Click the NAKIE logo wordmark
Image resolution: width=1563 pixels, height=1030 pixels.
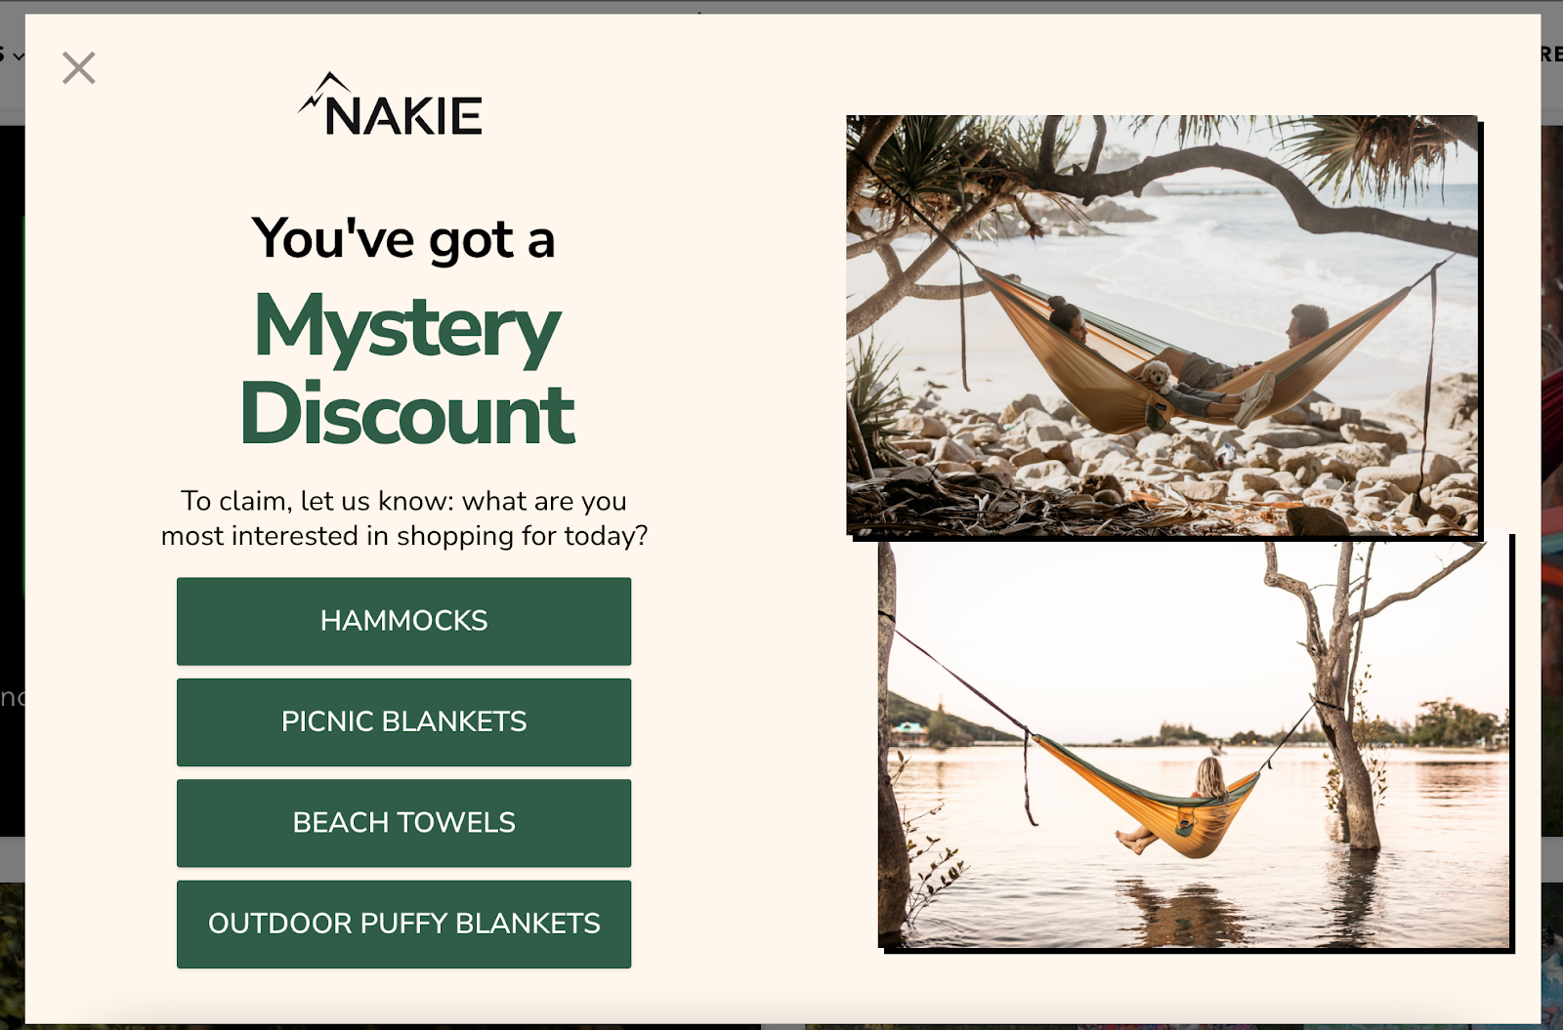[402, 116]
